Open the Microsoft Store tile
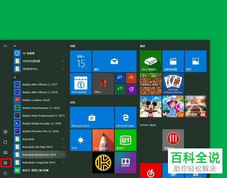This screenshot has height=178, width=227. tap(92, 117)
